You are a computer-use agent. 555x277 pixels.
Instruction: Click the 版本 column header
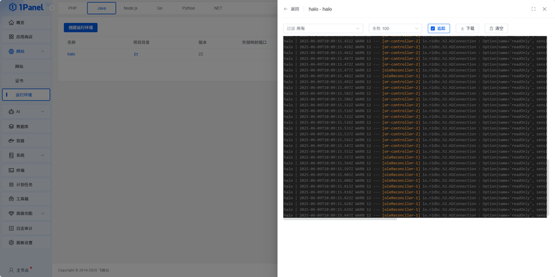coord(203,42)
